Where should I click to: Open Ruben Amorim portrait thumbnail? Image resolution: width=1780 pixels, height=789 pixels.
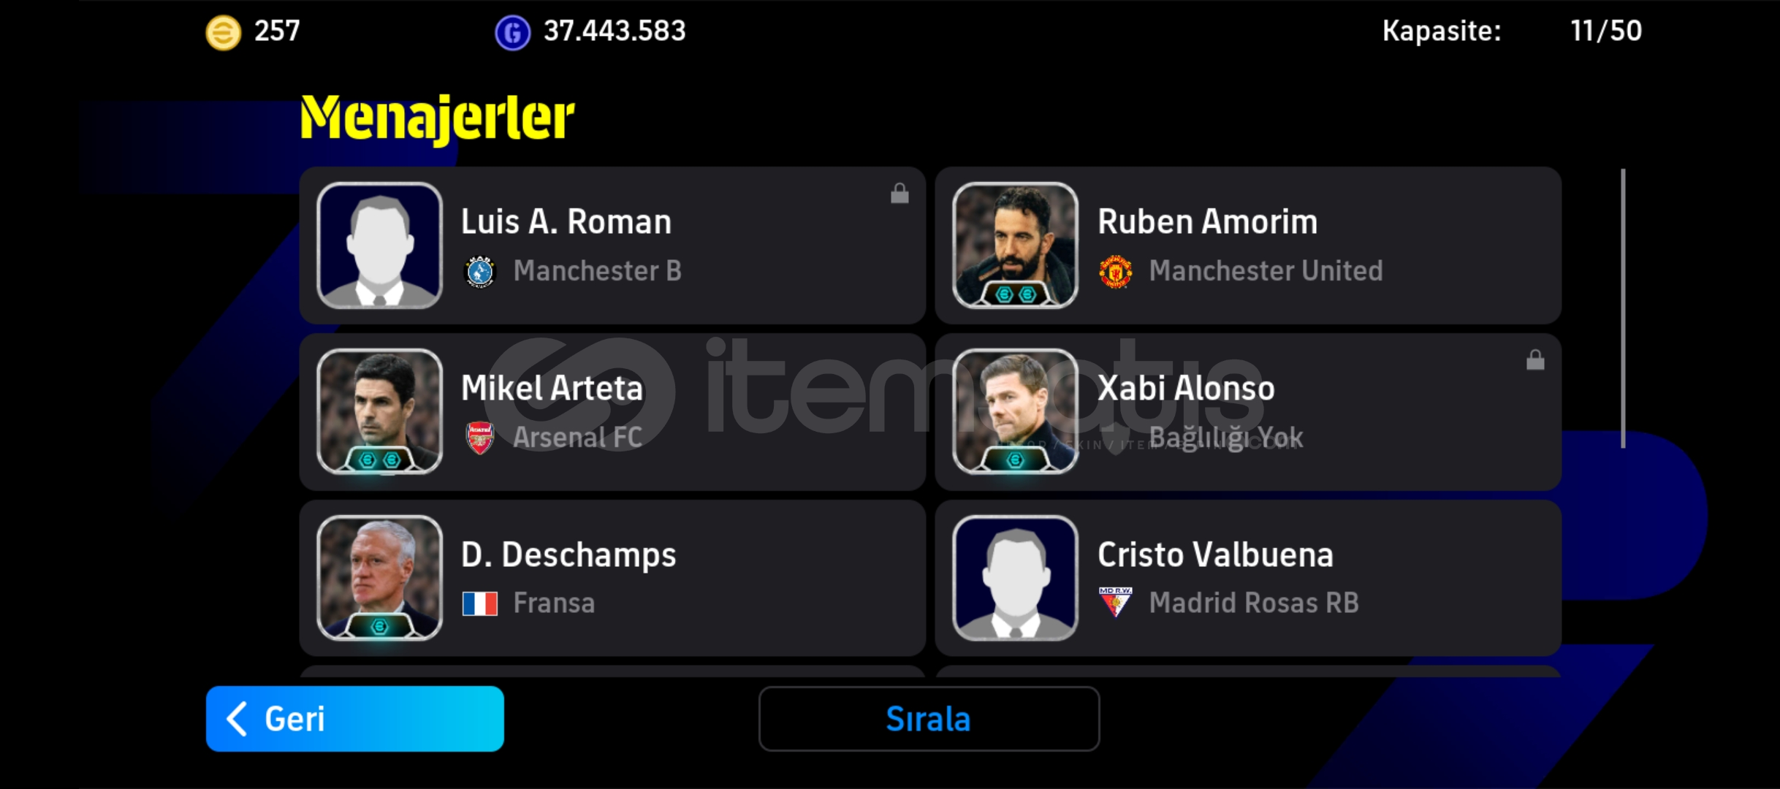click(x=1015, y=245)
